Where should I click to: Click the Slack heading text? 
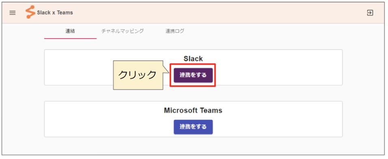tap(193, 58)
